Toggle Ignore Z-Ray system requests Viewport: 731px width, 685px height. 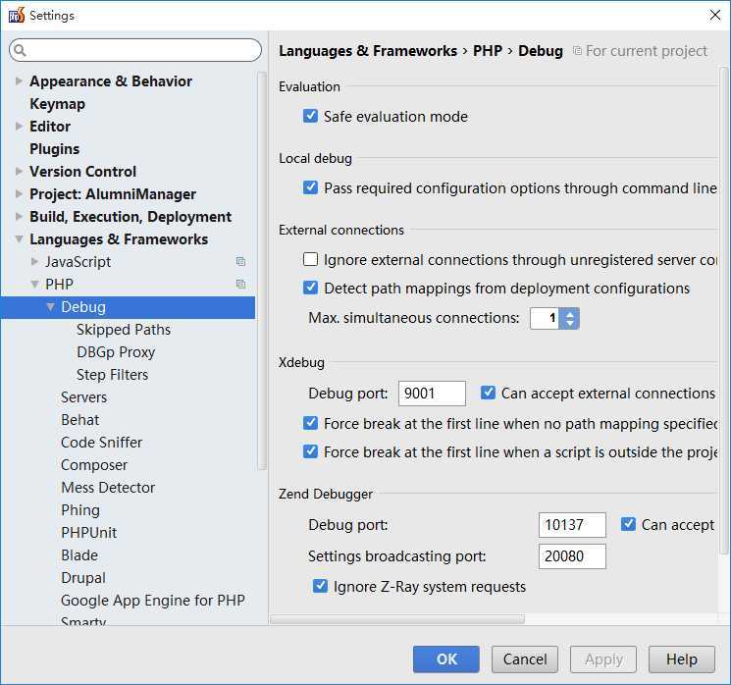[320, 586]
